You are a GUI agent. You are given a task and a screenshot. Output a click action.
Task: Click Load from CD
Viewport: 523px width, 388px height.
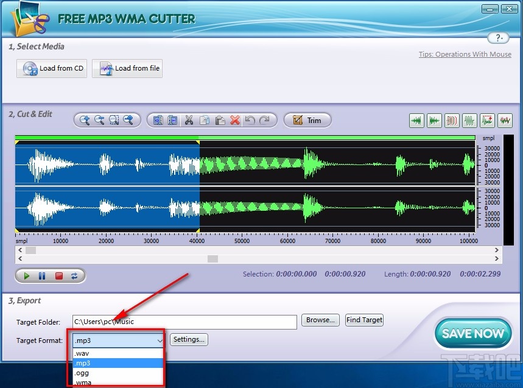52,68
